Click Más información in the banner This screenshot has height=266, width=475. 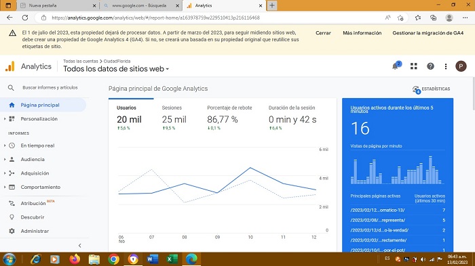point(362,33)
